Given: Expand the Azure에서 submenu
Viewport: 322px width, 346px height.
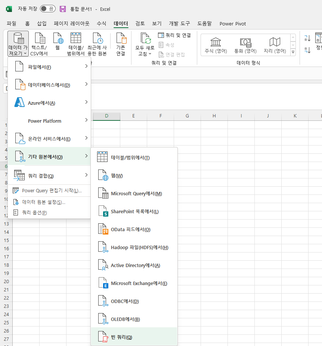Looking at the screenshot, I should [x=49, y=102].
